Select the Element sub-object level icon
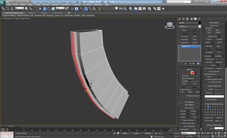Screen dimensions: 227x138 (x=195, y=73)
